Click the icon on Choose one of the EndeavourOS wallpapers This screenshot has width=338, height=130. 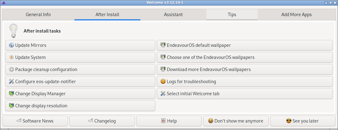[163, 57]
